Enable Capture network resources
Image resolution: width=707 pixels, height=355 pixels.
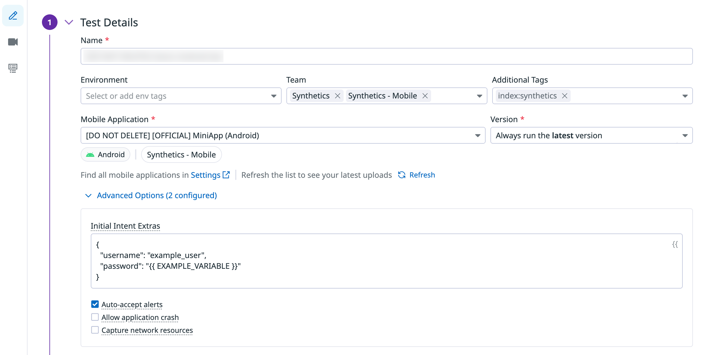tap(95, 330)
